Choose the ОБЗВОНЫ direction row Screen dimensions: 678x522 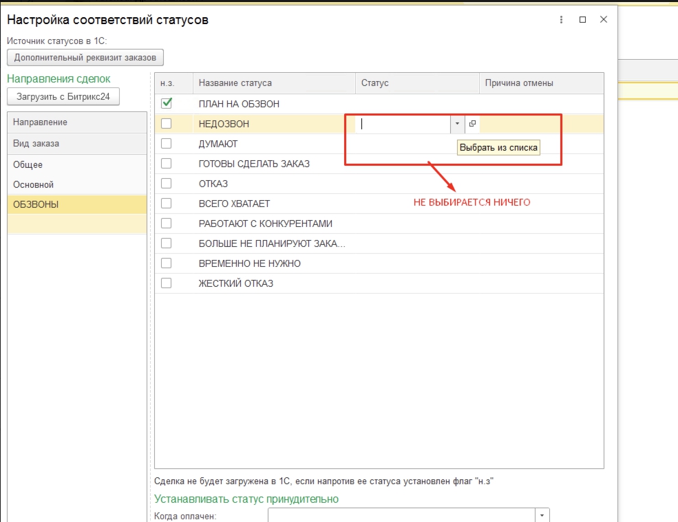pyautogui.click(x=36, y=205)
